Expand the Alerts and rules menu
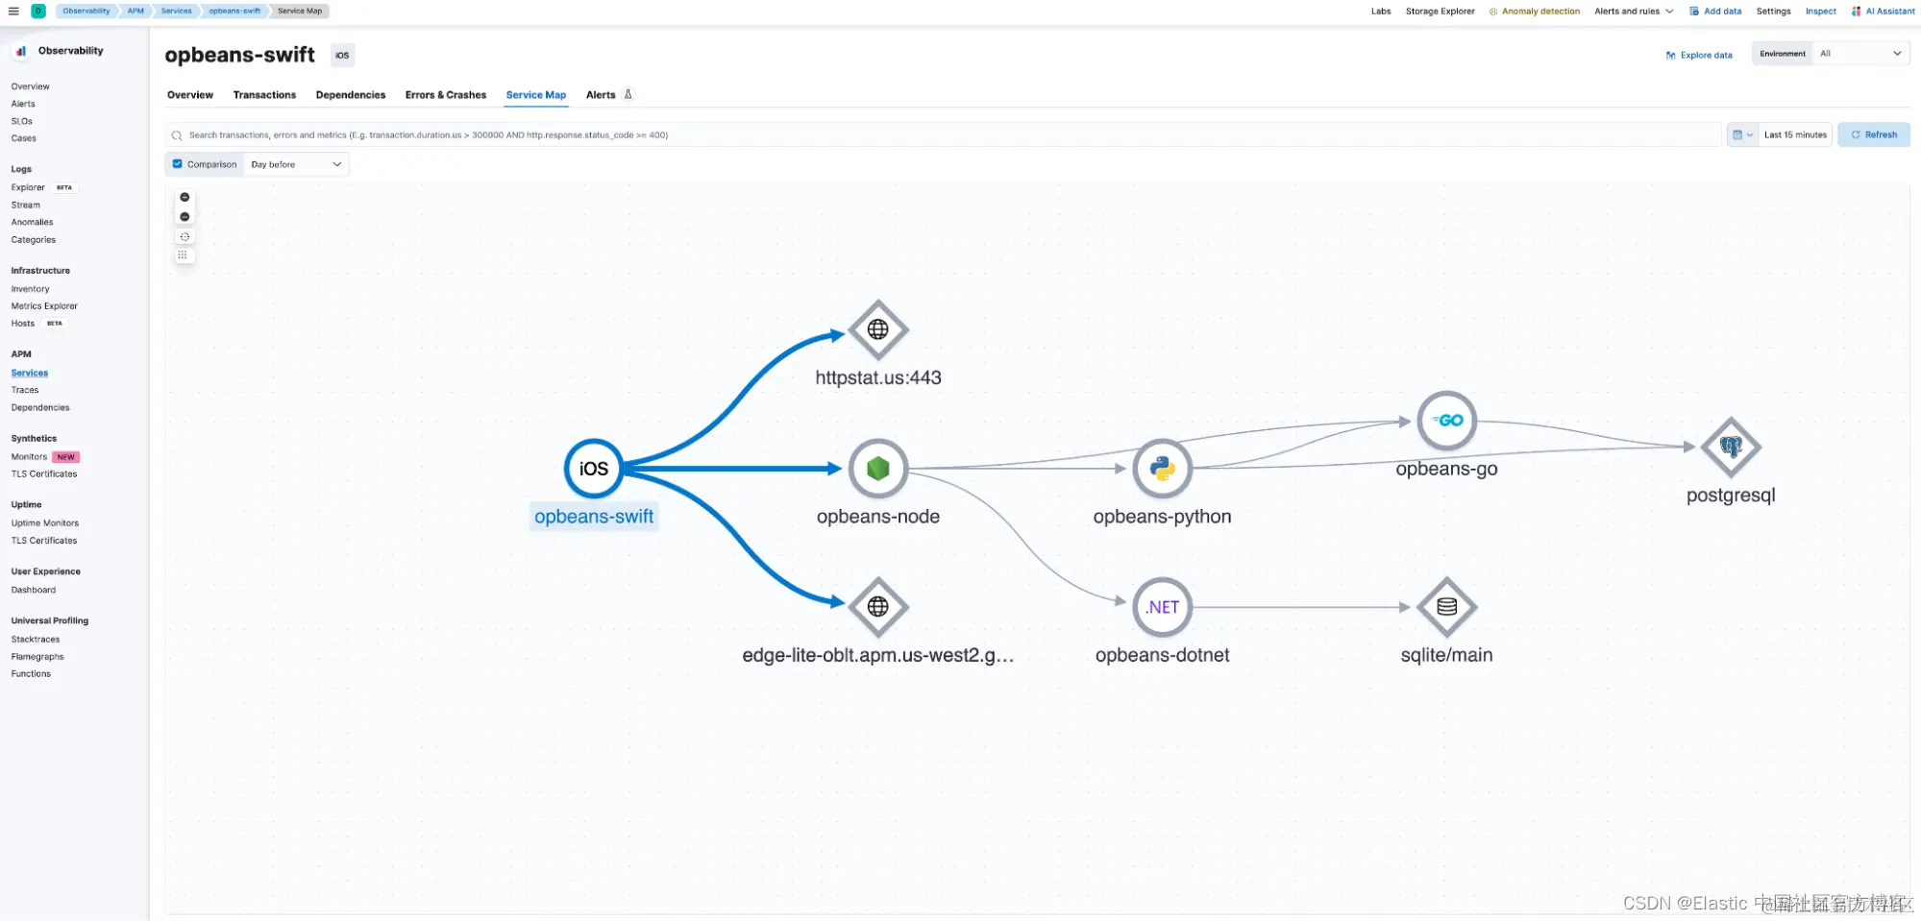The image size is (1921, 921). coord(1634,12)
